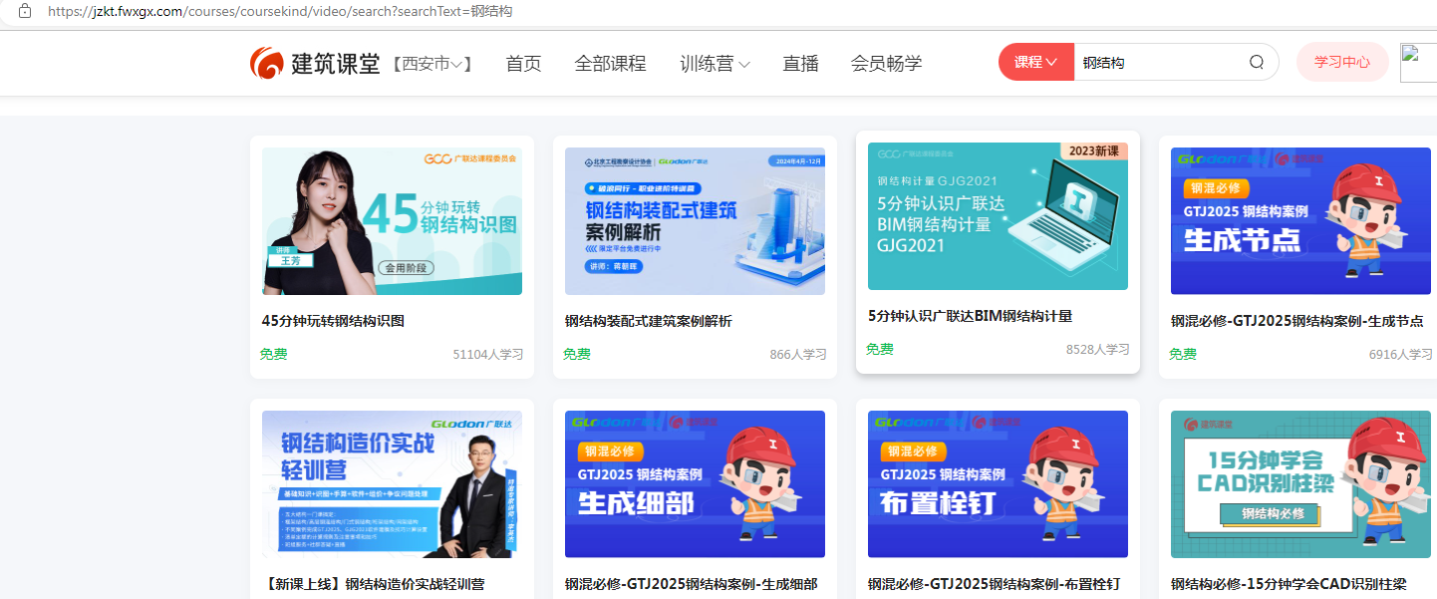Open 全部课程 in navigation
Image resolution: width=1437 pixels, height=599 pixels.
[610, 63]
